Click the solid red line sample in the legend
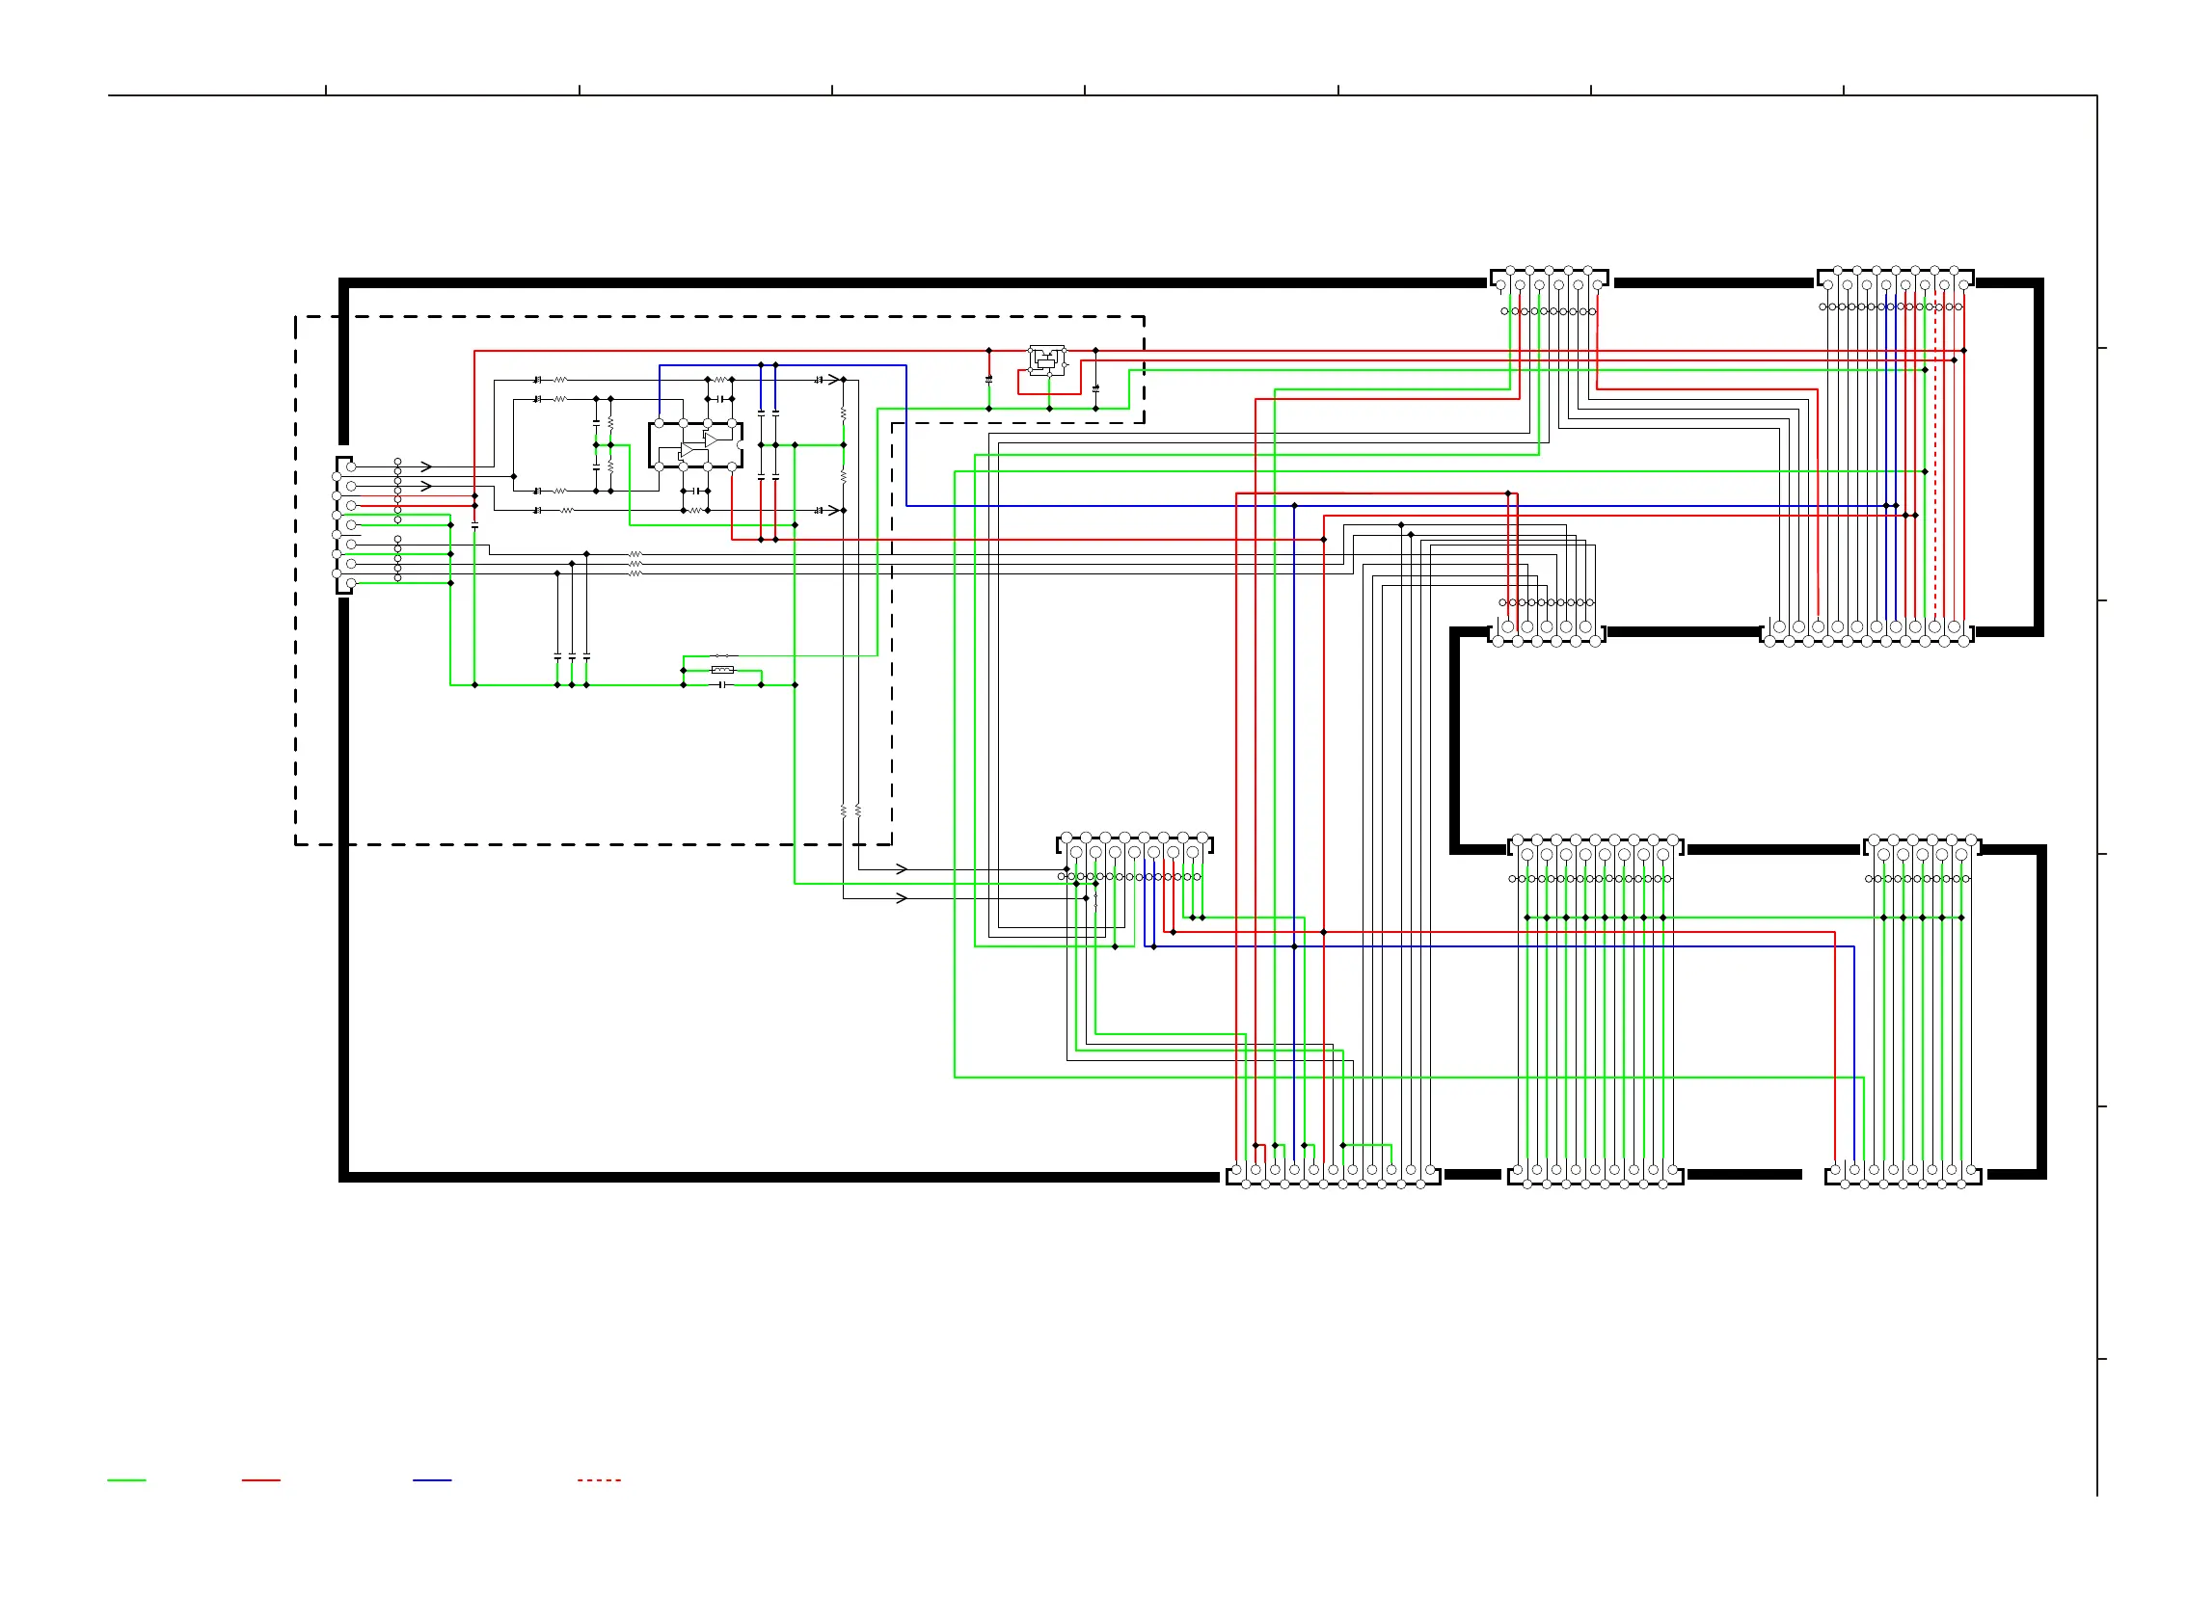The image size is (2187, 1623). click(260, 1479)
